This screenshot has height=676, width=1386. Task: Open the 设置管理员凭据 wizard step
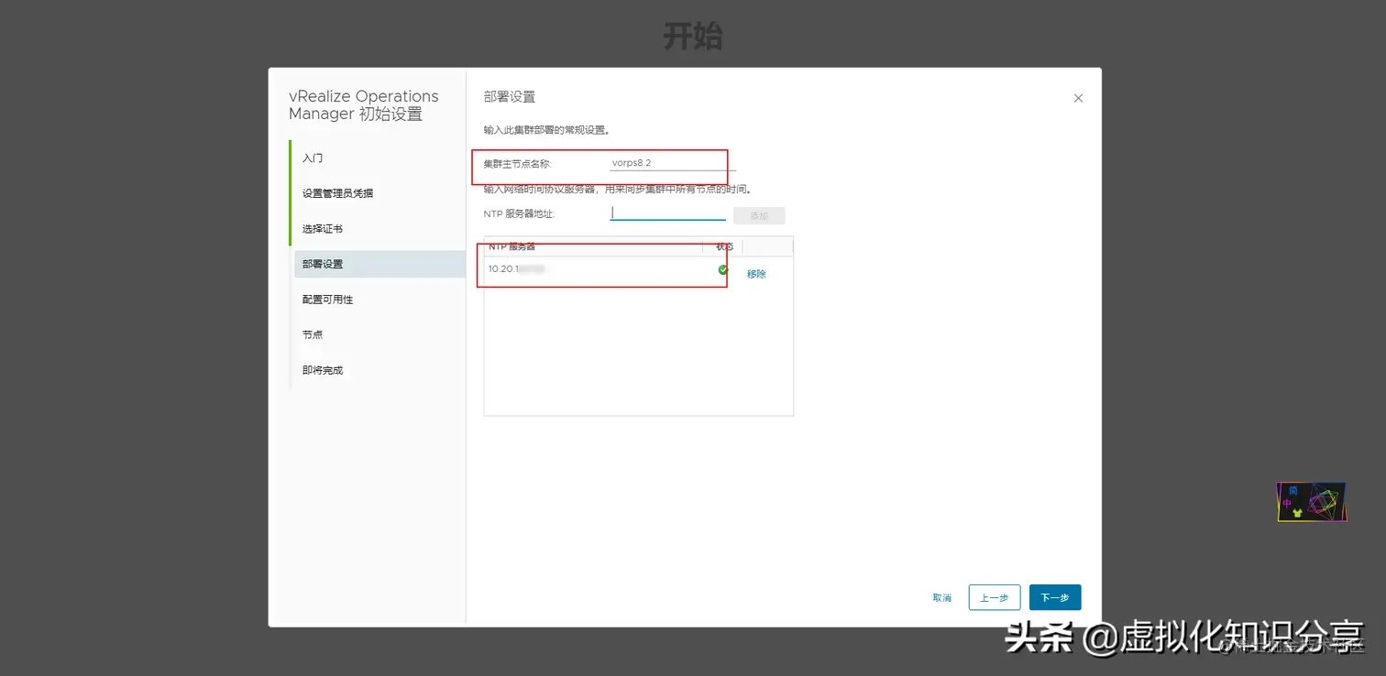(337, 192)
